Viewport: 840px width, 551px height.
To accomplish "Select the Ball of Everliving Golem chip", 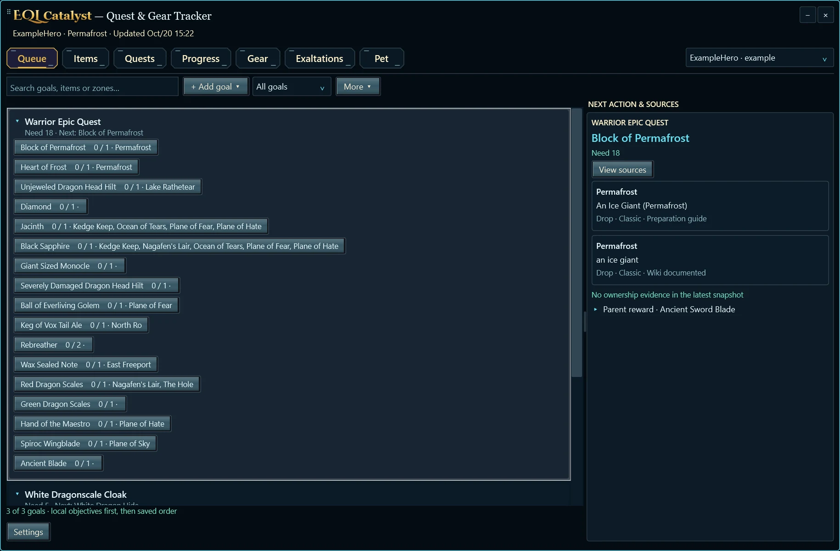I will (96, 305).
